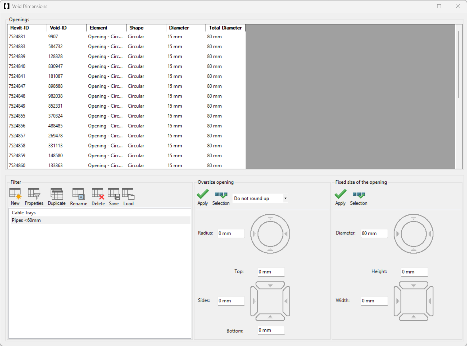This screenshot has height=346, width=467.
Task: Sort by Diameter column header
Action: [186, 28]
